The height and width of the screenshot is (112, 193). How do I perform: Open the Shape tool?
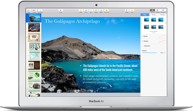(96, 10)
